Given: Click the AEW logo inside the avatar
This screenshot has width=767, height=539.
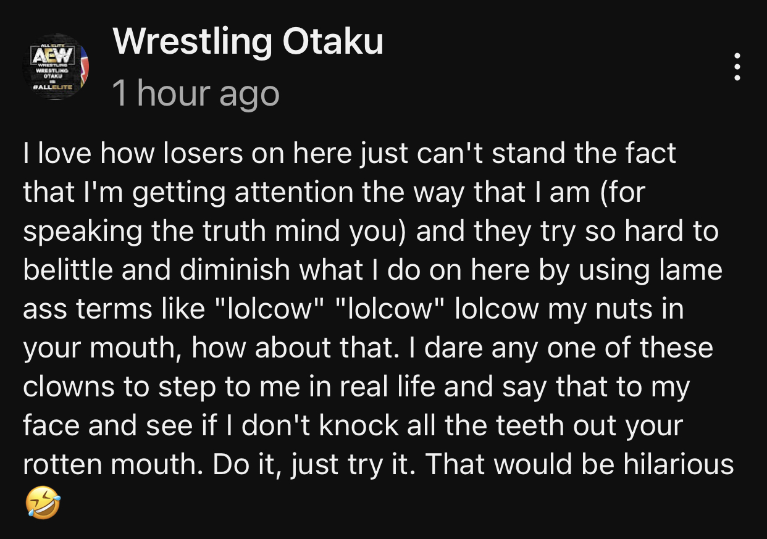Looking at the screenshot, I should (x=55, y=56).
